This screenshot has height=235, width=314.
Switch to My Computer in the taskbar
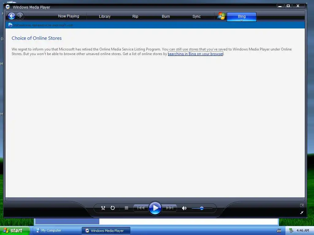click(57, 231)
